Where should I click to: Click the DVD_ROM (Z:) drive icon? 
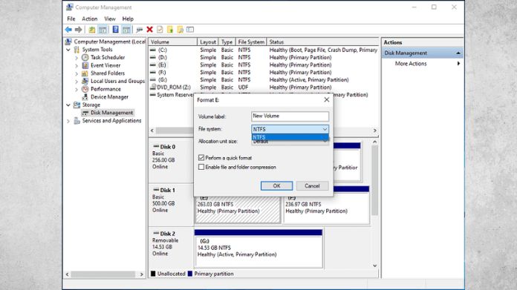[153, 88]
